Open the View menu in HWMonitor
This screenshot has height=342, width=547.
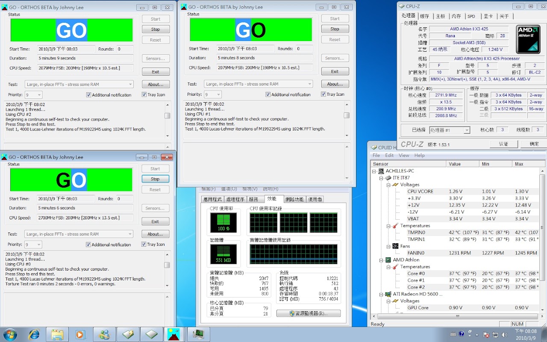tap(404, 155)
